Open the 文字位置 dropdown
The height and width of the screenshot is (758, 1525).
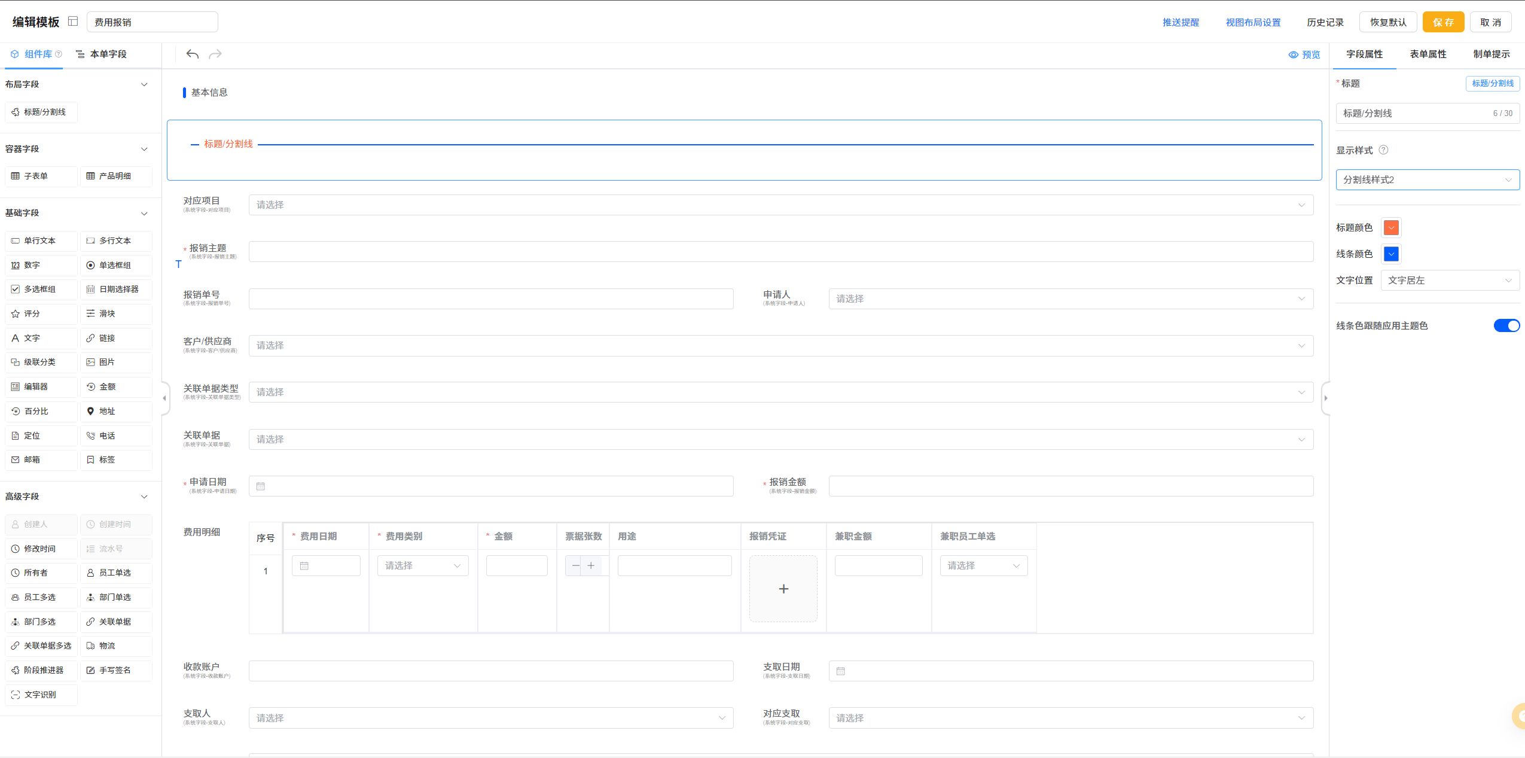pos(1450,281)
